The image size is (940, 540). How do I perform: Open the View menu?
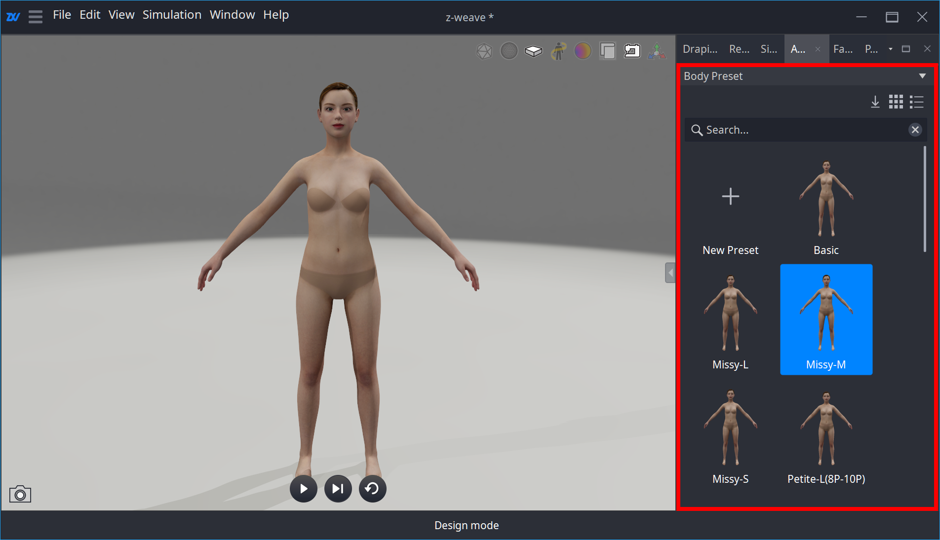pyautogui.click(x=121, y=15)
